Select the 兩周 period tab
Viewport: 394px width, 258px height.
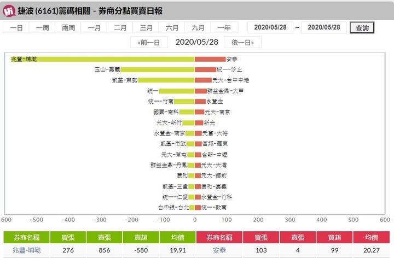point(68,28)
